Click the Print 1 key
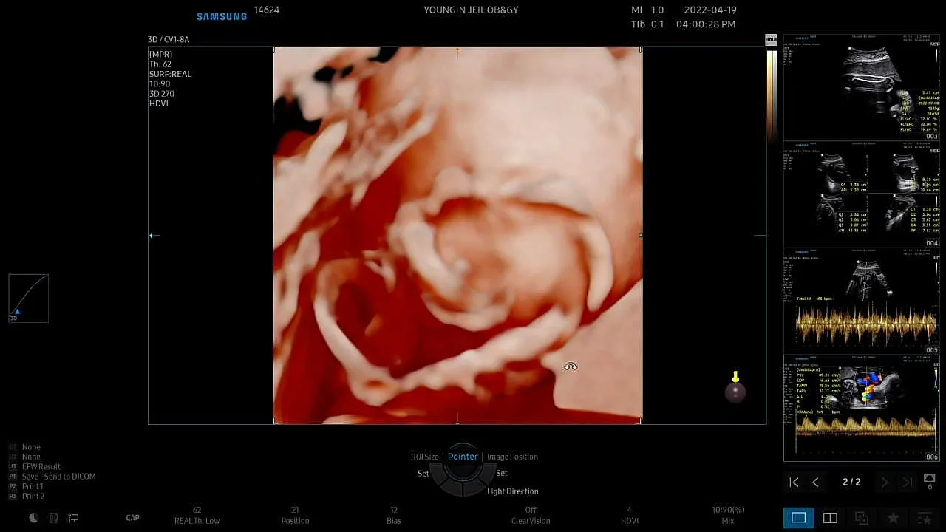This screenshot has width=946, height=532. point(33,486)
